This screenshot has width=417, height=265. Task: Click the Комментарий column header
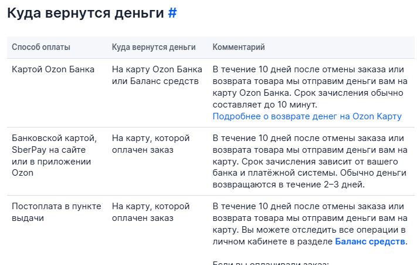[x=239, y=47]
